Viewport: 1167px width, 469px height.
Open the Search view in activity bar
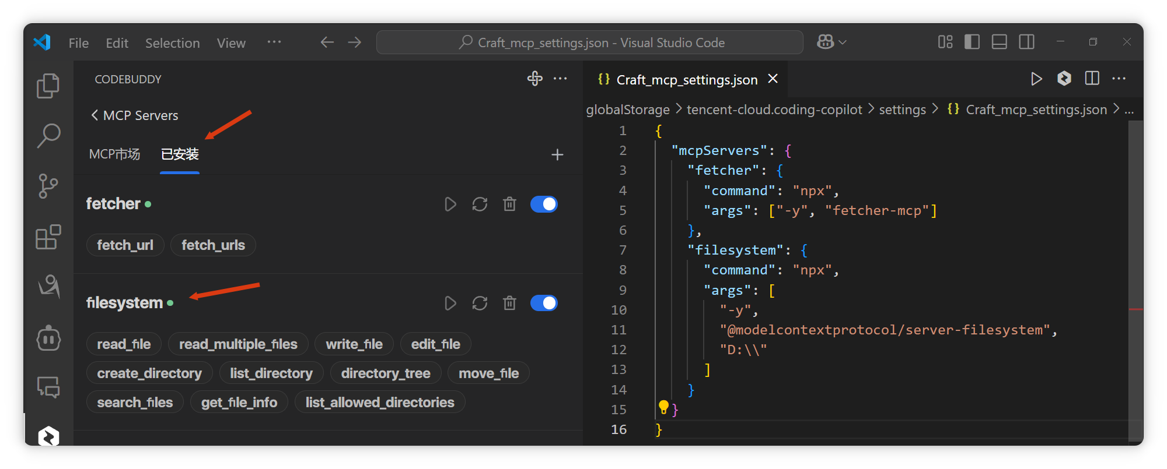48,135
